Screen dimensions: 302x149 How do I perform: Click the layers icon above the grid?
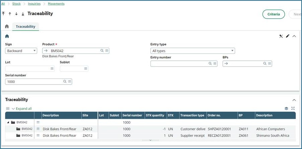click(286, 109)
